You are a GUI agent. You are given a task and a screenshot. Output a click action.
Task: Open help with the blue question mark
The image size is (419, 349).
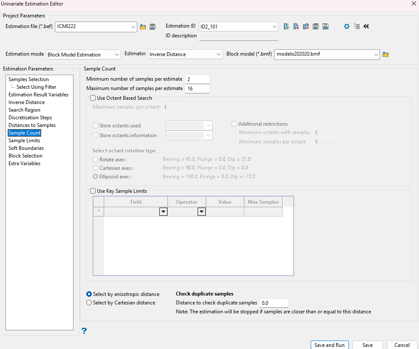pos(84,331)
